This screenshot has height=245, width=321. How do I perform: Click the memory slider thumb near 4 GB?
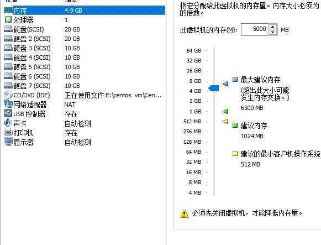coord(213,88)
